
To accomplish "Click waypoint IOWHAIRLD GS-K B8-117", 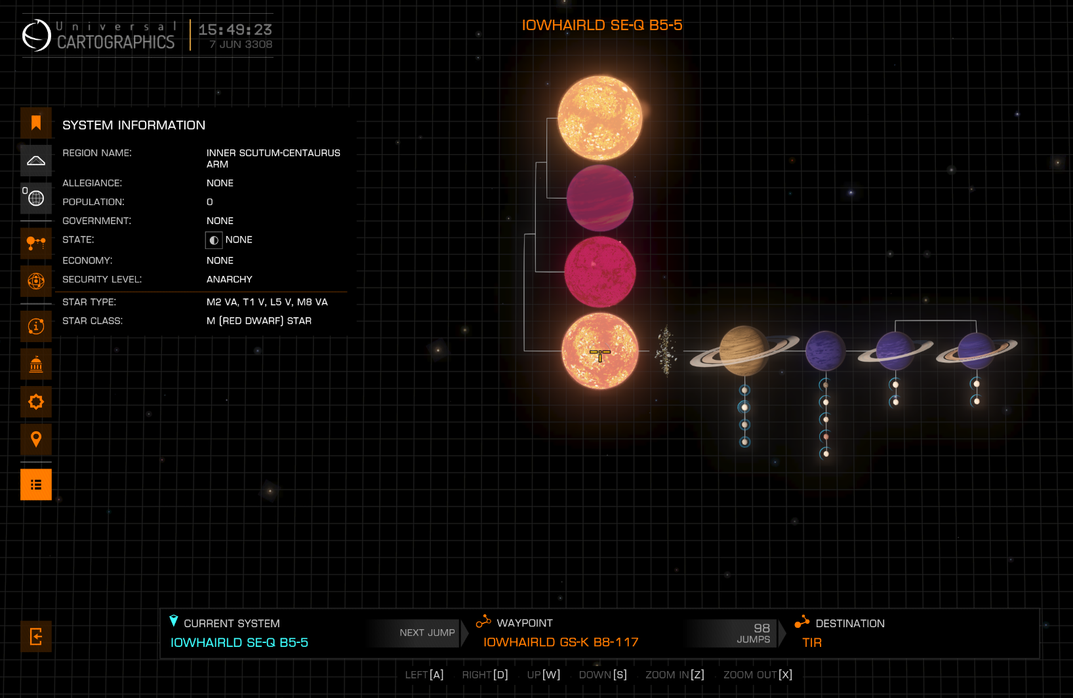I will 561,642.
